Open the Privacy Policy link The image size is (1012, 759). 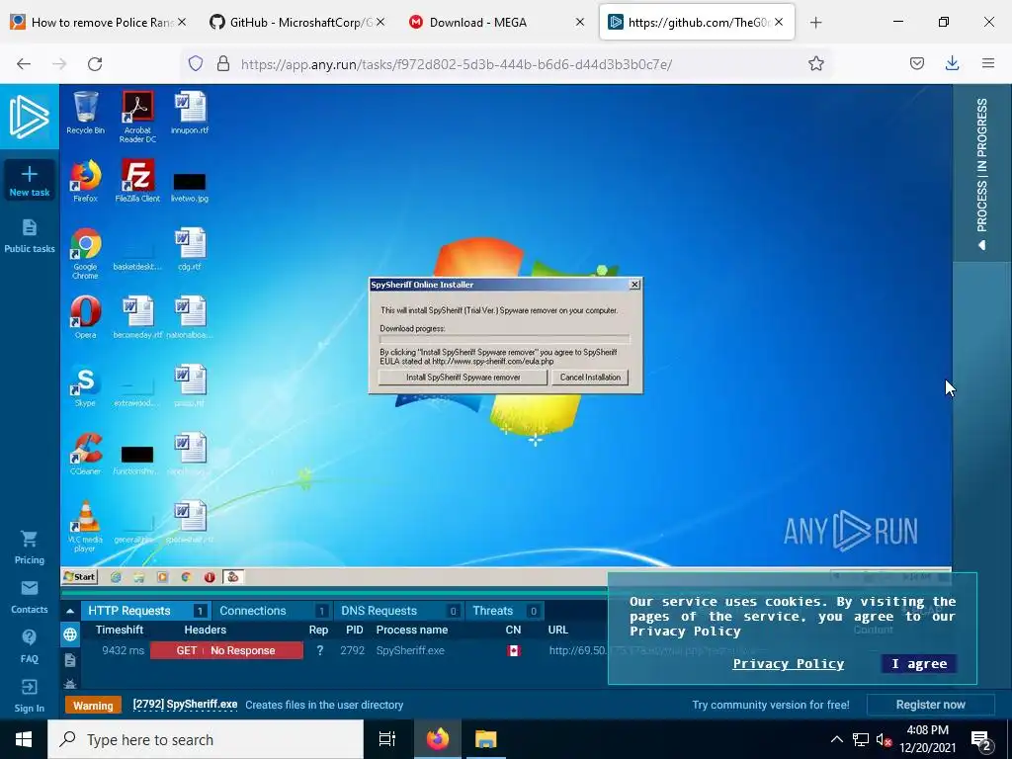788,663
